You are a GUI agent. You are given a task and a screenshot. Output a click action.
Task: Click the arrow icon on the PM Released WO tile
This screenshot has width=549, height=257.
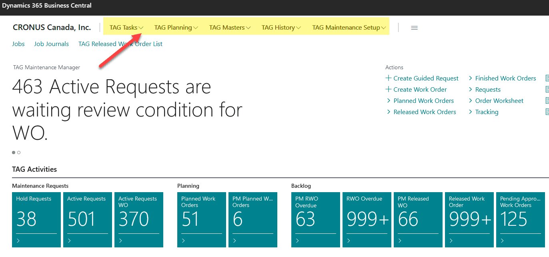tap(400, 241)
